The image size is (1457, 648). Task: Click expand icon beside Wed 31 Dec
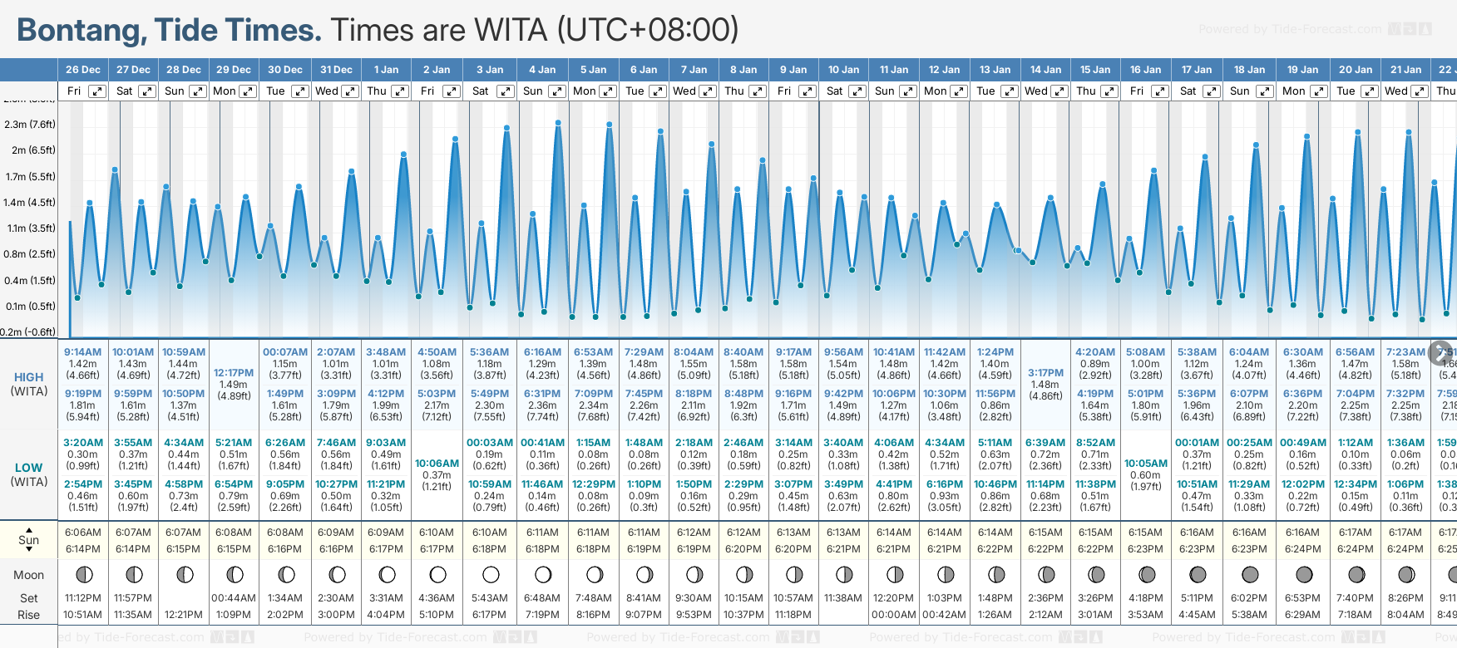350,91
